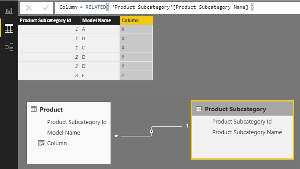The image size is (300, 169).
Task: Click inside the DAX formula bar
Action: click(177, 8)
